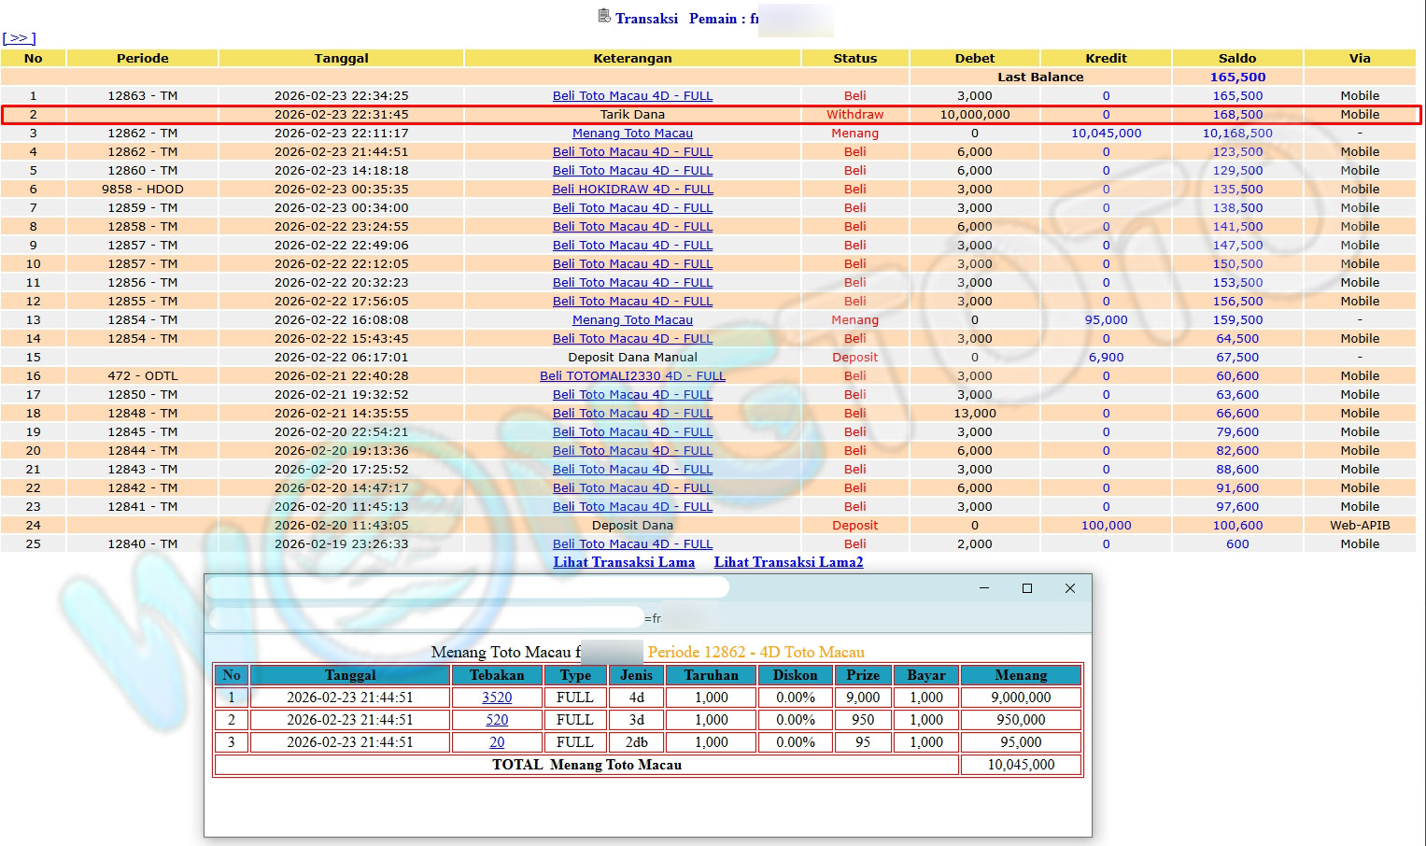Minimize the popup window
The width and height of the screenshot is (1426, 846).
click(983, 588)
